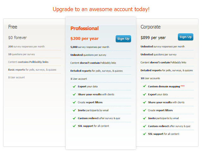Viewport: 202px width, 155px height.
Task: Click the $899 per year price text
Action: coord(153,38)
